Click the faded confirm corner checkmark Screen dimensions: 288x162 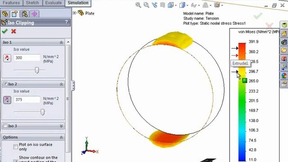tap(258, 16)
